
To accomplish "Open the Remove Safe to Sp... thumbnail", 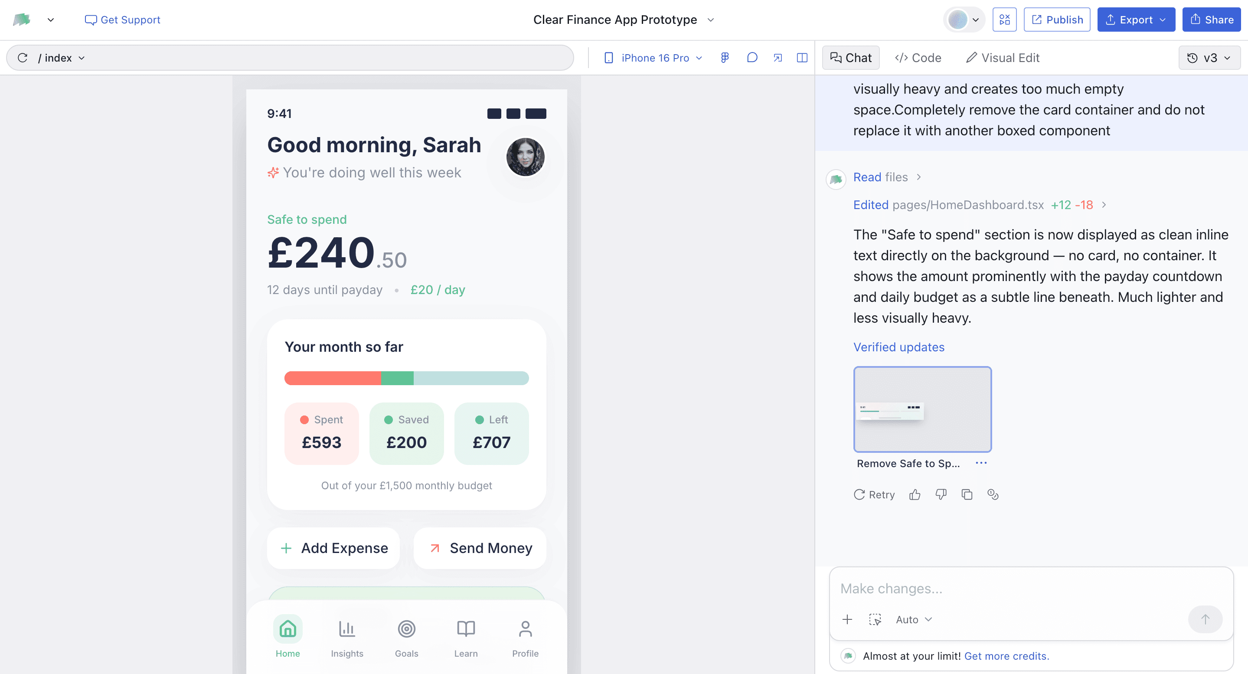I will pyautogui.click(x=922, y=409).
